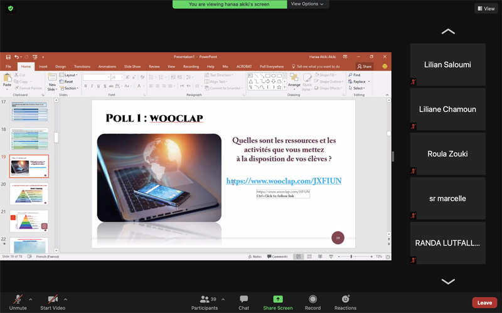Select the oval shape in shapes gallery

pos(274,76)
